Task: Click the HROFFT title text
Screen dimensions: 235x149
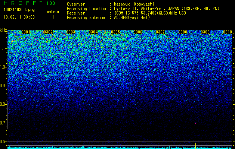Action: [x=23, y=3]
